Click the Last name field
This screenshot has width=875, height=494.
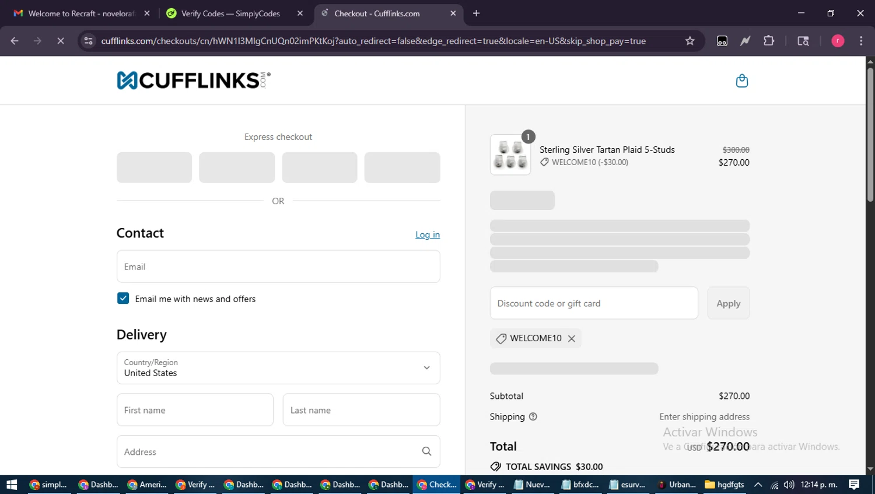tap(361, 410)
